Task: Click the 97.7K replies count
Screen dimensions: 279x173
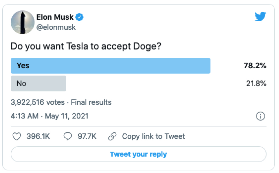Action: [87, 136]
